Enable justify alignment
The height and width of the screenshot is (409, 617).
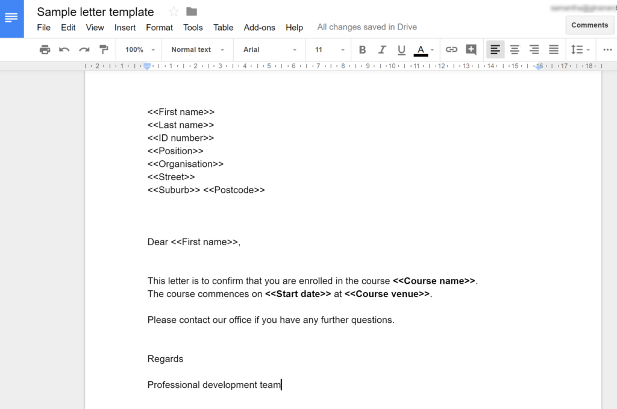(554, 49)
